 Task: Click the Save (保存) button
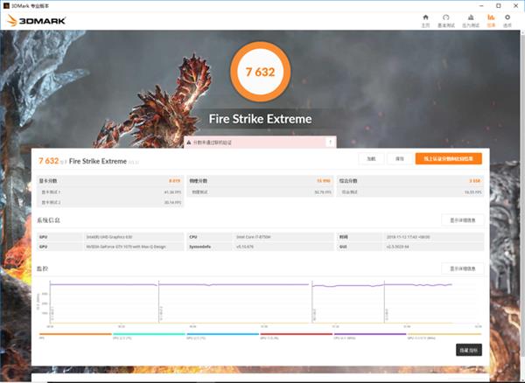click(x=399, y=159)
